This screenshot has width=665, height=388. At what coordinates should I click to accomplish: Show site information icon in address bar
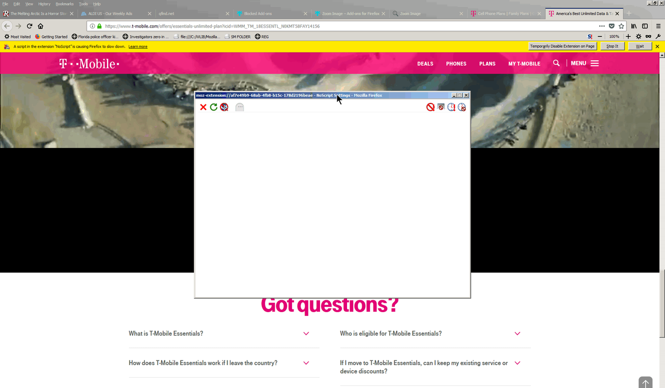[92, 26]
